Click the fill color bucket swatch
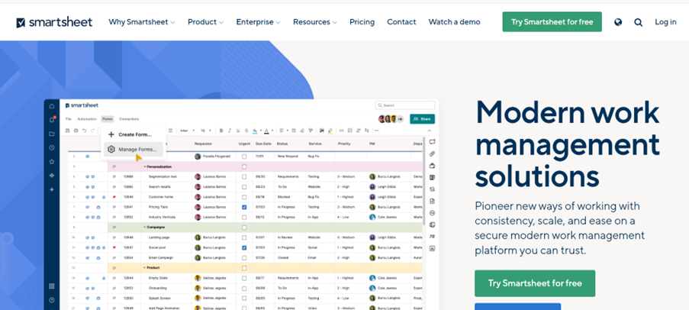Viewport: 689px width, 310px height. coord(255,131)
